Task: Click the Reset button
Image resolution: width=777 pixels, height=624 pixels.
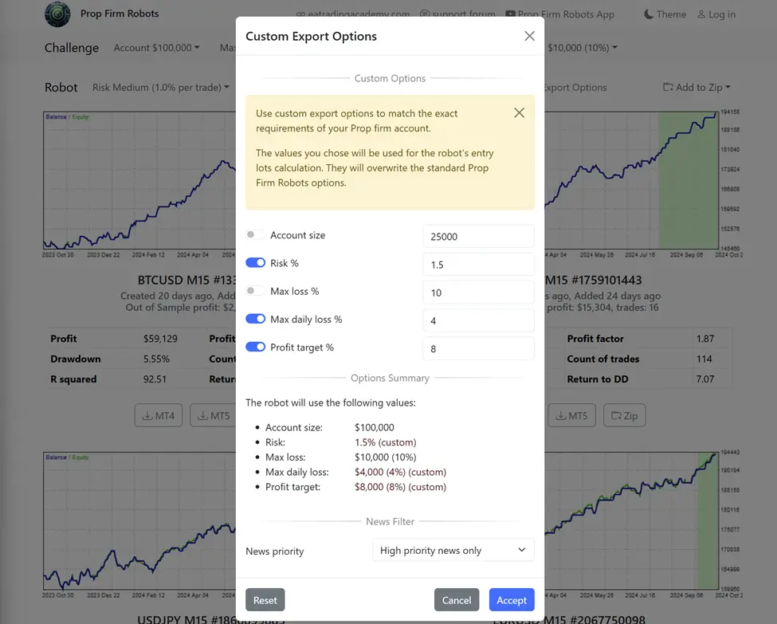Action: click(x=265, y=600)
